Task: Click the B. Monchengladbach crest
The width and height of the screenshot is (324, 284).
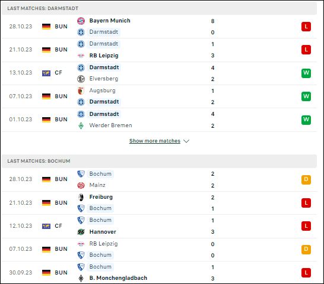Action: (81, 278)
